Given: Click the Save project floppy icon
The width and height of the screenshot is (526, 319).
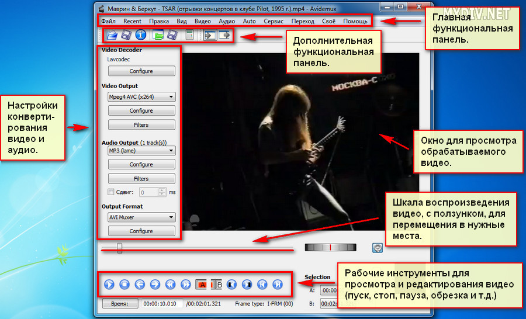Looking at the screenshot, I should pyautogui.click(x=172, y=35).
